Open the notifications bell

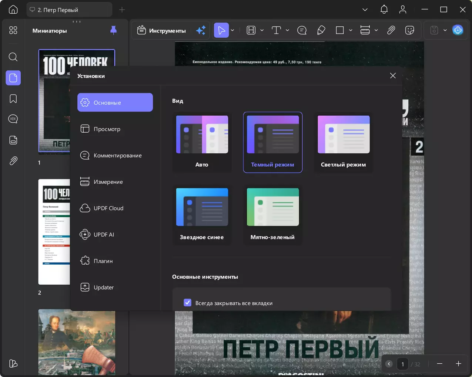pos(384,10)
